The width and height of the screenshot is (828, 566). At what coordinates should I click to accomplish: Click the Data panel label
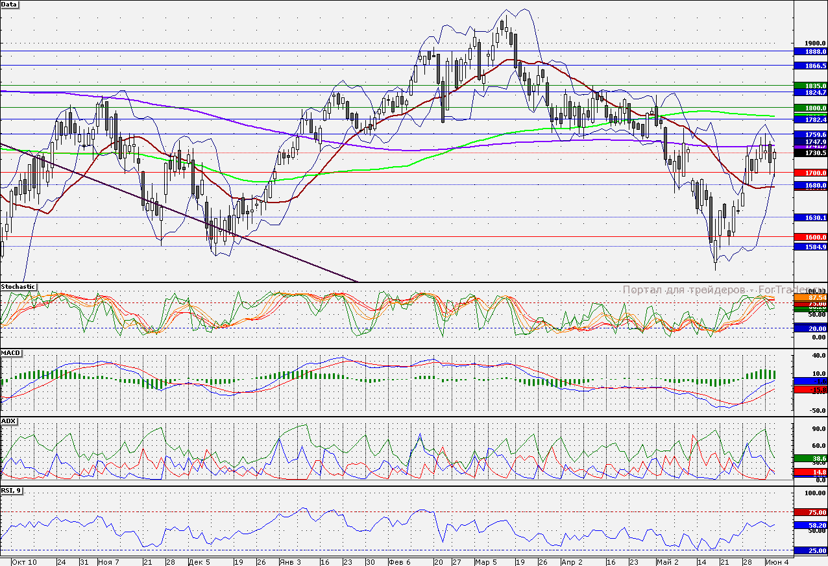point(10,4)
